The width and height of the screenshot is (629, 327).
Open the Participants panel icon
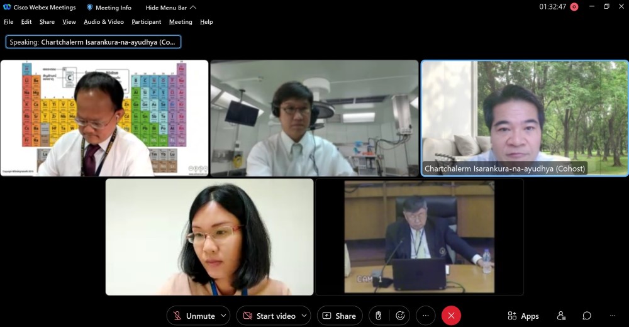[x=561, y=316]
